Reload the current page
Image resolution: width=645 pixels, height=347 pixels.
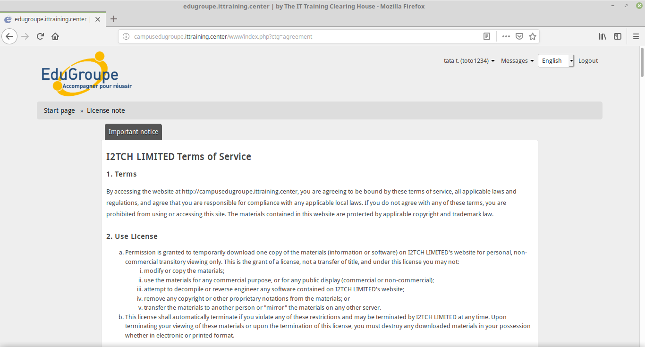pos(41,36)
